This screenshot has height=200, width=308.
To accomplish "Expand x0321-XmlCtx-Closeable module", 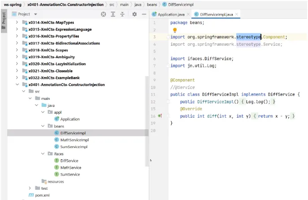I will click(x=17, y=71).
